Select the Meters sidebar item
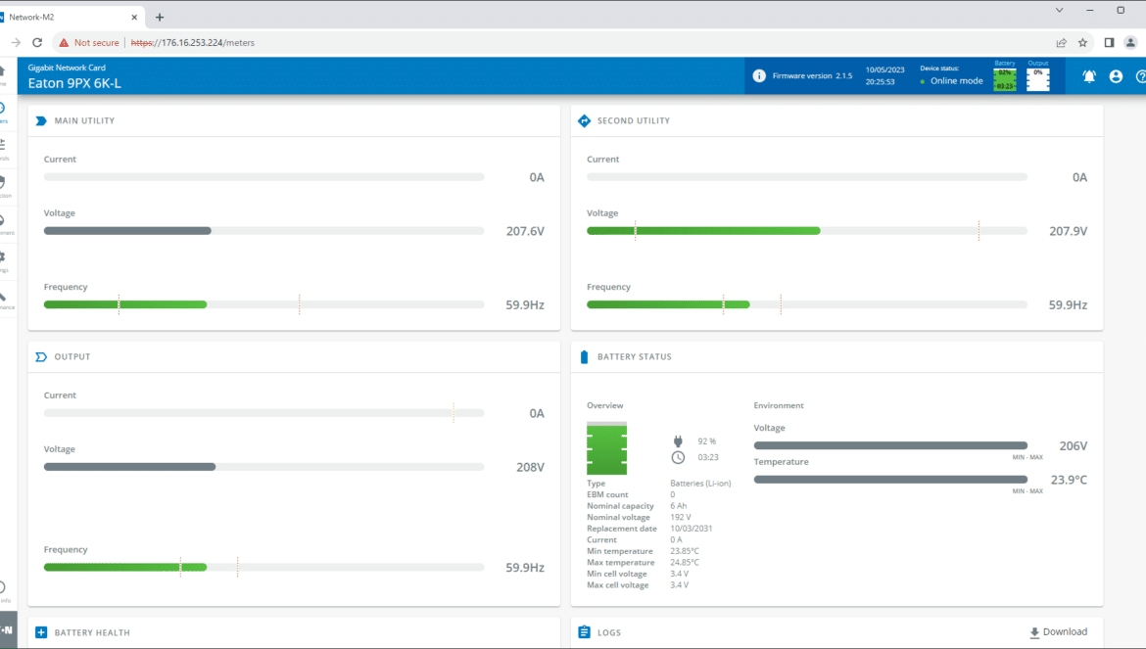The image size is (1146, 649). (x=4, y=112)
